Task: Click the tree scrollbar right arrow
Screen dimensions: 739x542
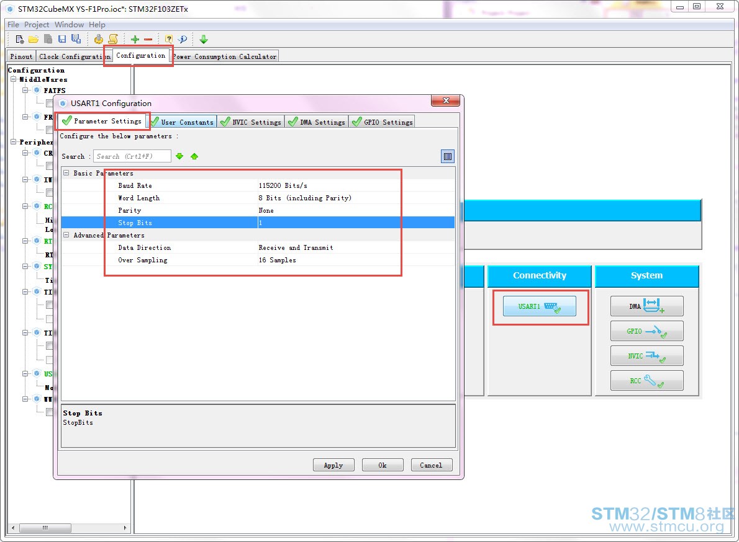Action: click(125, 528)
